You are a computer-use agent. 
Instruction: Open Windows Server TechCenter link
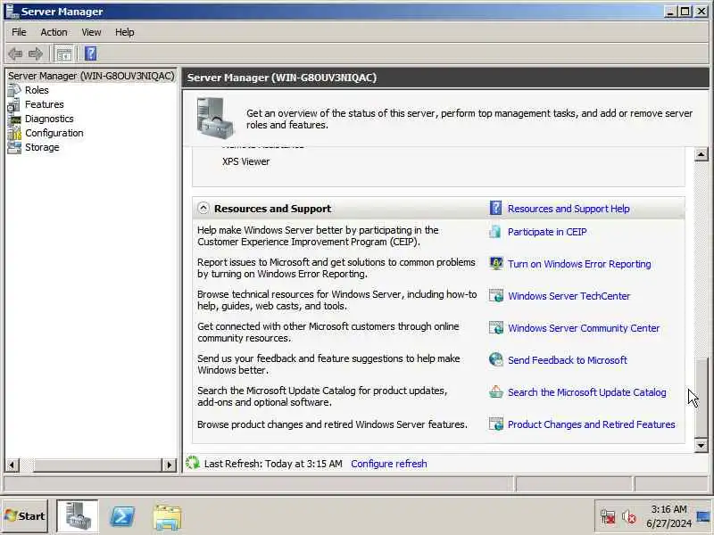point(569,296)
